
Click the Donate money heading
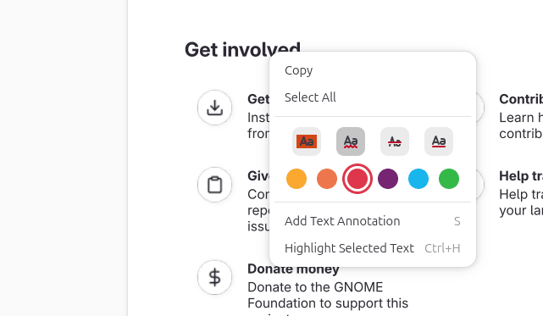[293, 269]
